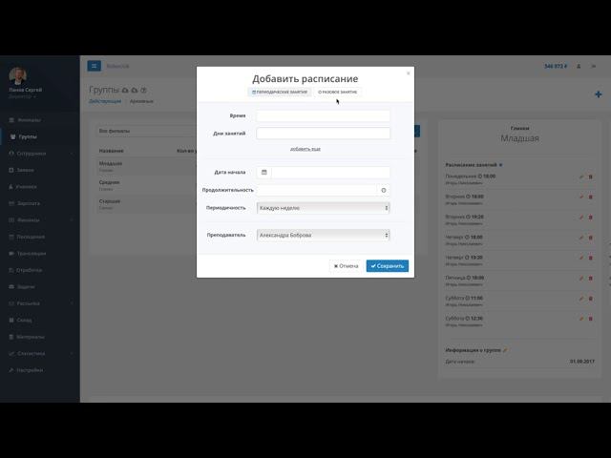Delete the Четверг 19:20 schedule entry

click(x=590, y=258)
